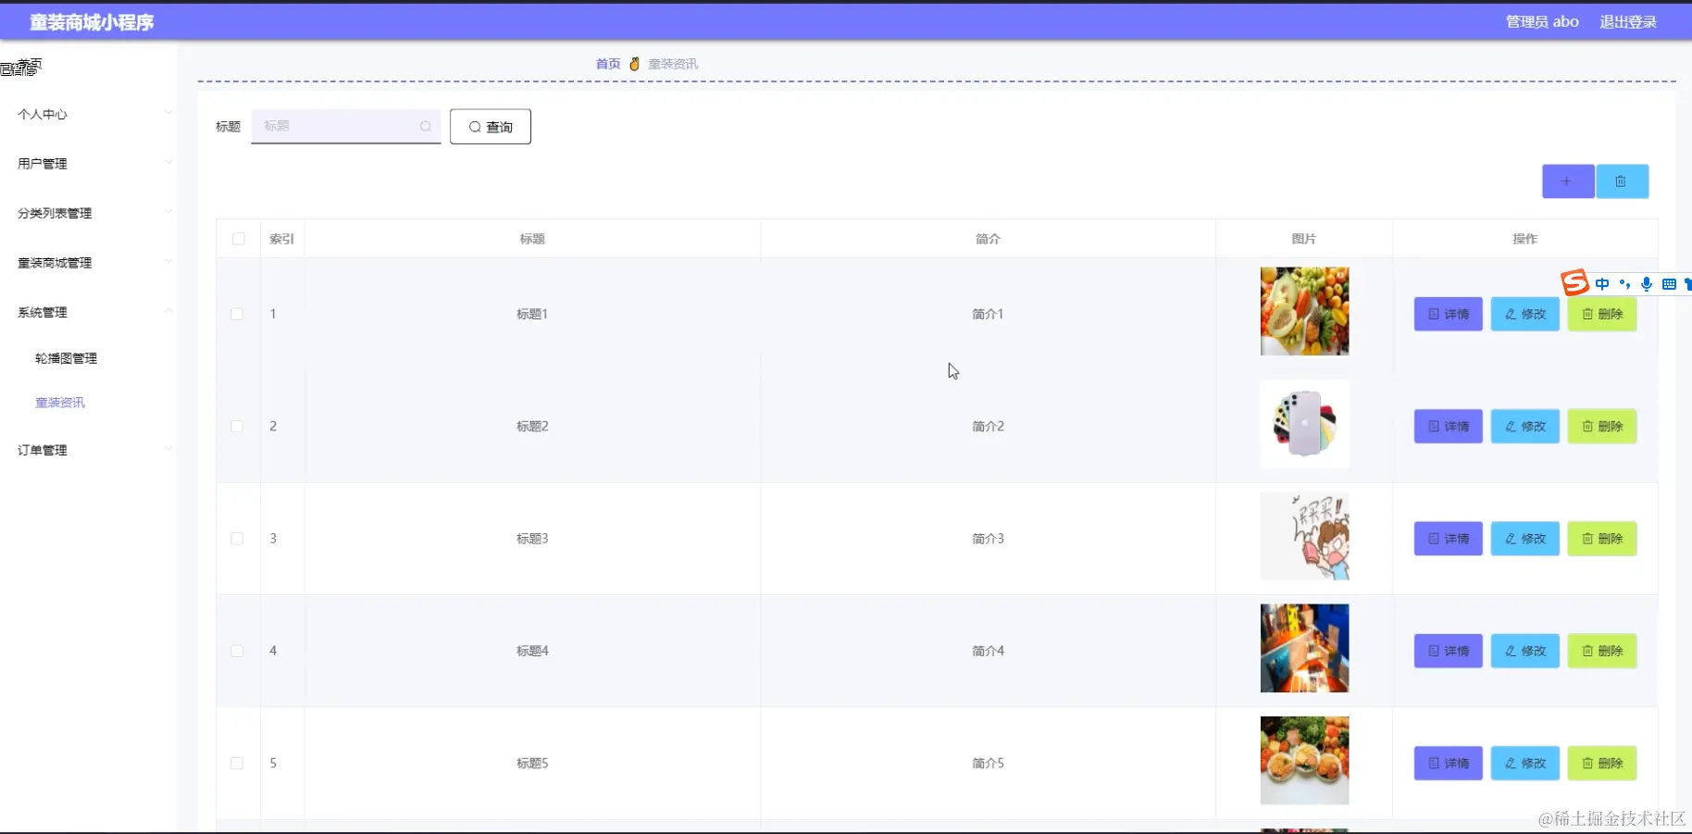Click the 简介3 cell text
Viewport: 1692px width, 834px height.
tap(988, 539)
